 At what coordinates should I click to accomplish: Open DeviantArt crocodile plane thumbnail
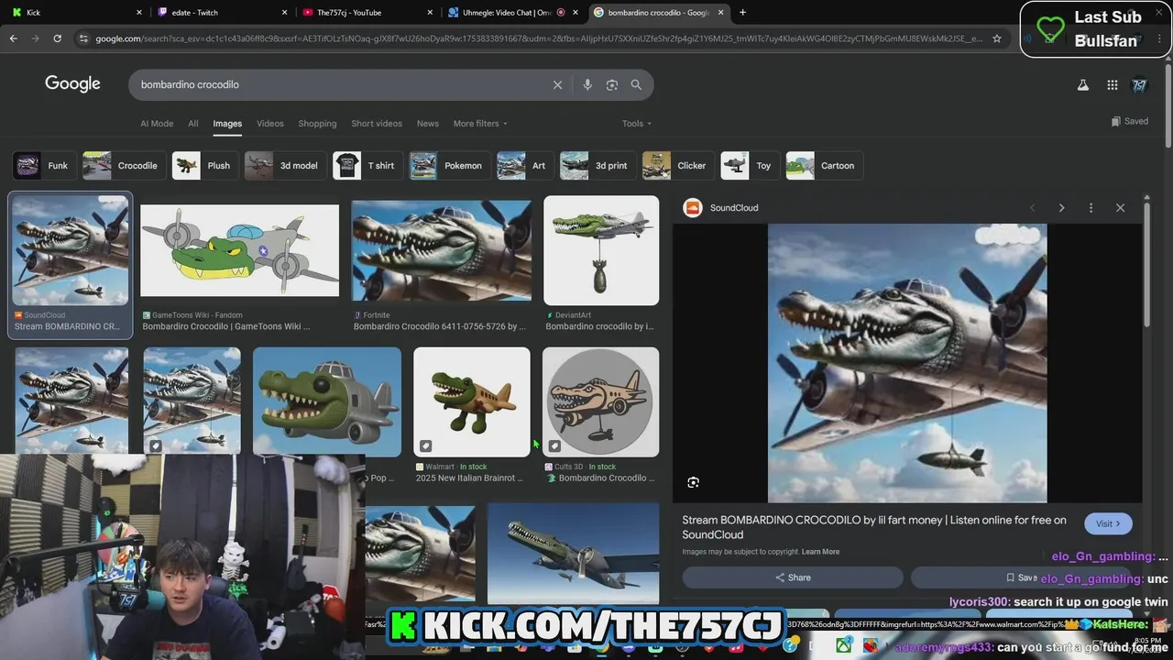point(601,250)
